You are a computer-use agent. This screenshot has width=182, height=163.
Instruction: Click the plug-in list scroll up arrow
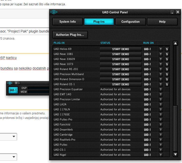[x=175, y=43]
